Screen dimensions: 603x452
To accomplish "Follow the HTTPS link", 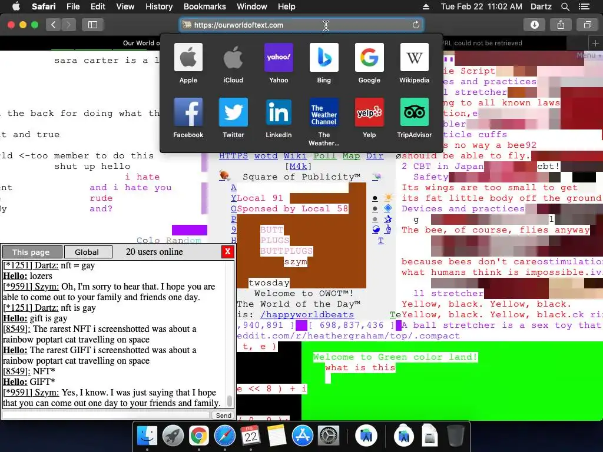I will click(x=233, y=155).
